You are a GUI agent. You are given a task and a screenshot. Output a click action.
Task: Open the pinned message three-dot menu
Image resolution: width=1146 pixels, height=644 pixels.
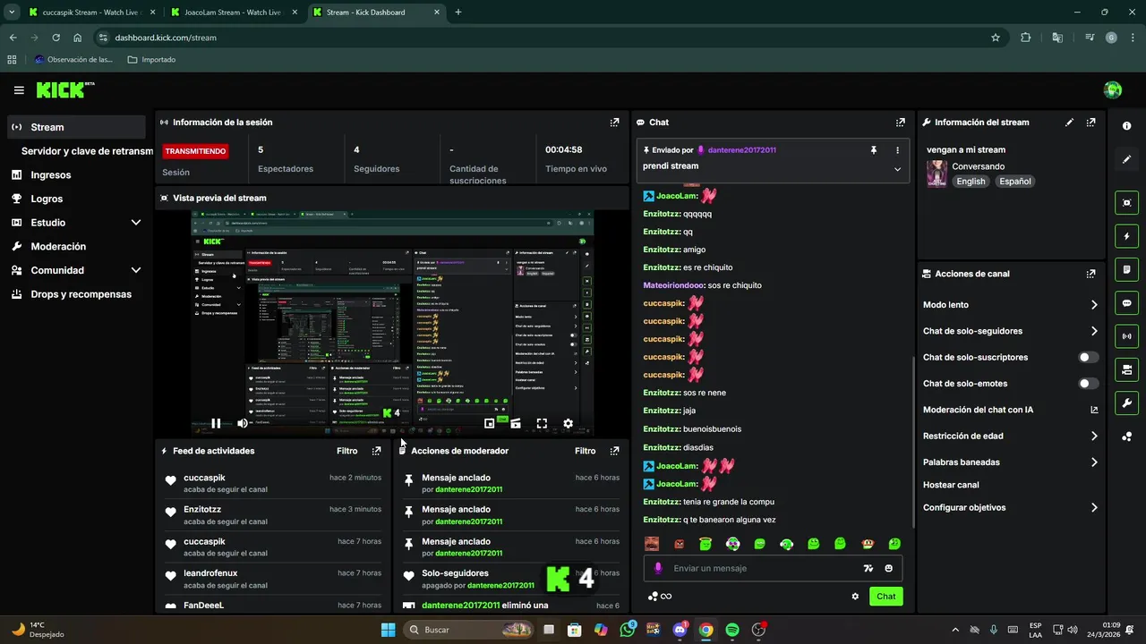897,150
